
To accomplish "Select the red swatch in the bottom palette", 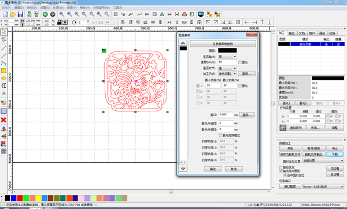I will coord(20,198).
